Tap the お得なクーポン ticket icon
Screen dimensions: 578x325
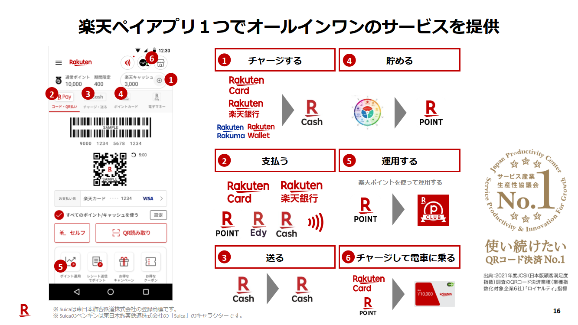coord(151,261)
